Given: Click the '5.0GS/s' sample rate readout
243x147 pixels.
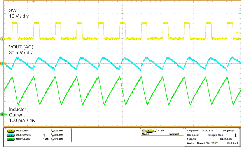Looking at the screenshot, I should [x=208, y=131].
